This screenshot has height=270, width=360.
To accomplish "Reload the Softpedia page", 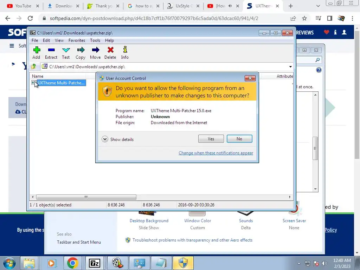I will (x=30, y=18).
